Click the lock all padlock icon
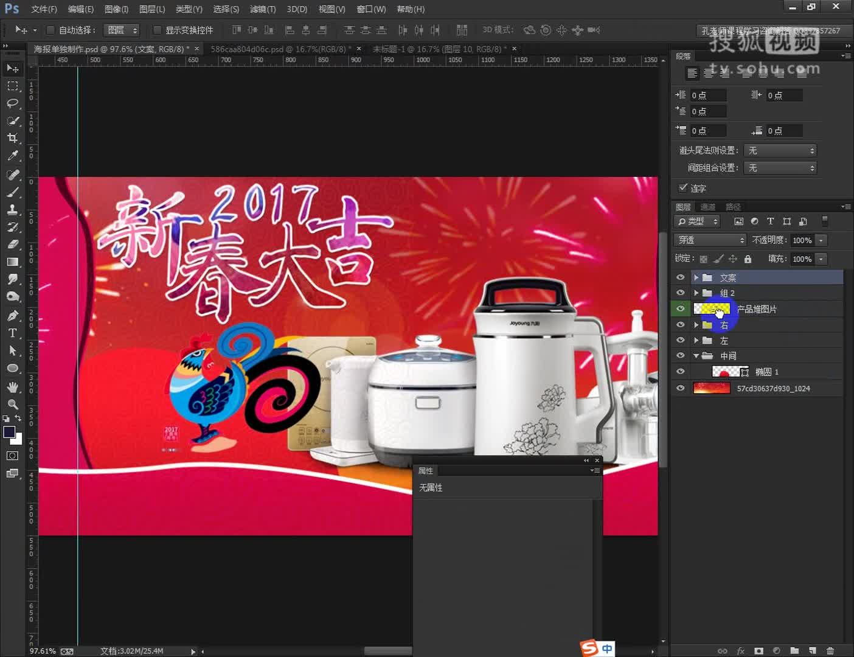 (x=748, y=259)
